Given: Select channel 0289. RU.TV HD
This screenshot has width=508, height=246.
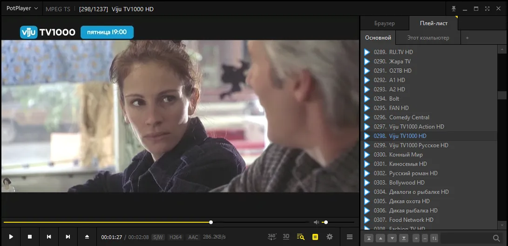Looking at the screenshot, I should click(429, 52).
